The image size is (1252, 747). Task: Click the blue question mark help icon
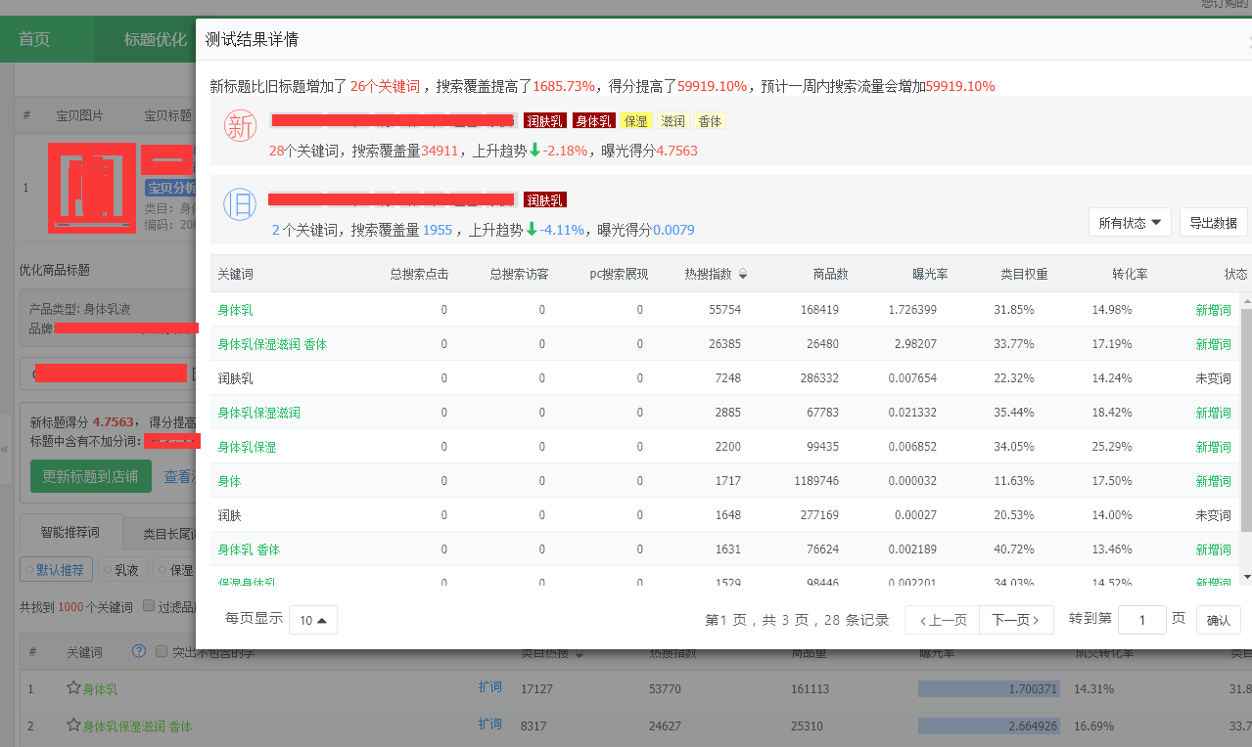pos(139,651)
